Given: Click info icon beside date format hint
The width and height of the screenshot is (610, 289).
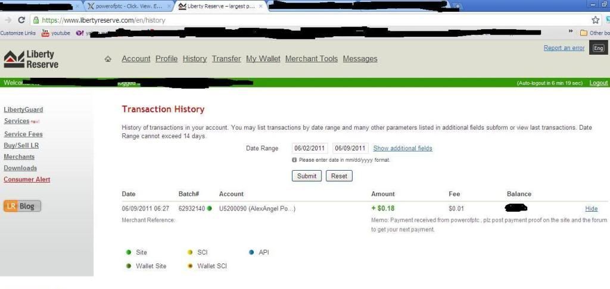Looking at the screenshot, I should 294,159.
